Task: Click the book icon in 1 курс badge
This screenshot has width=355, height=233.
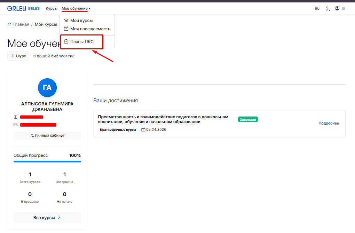Action: point(13,56)
